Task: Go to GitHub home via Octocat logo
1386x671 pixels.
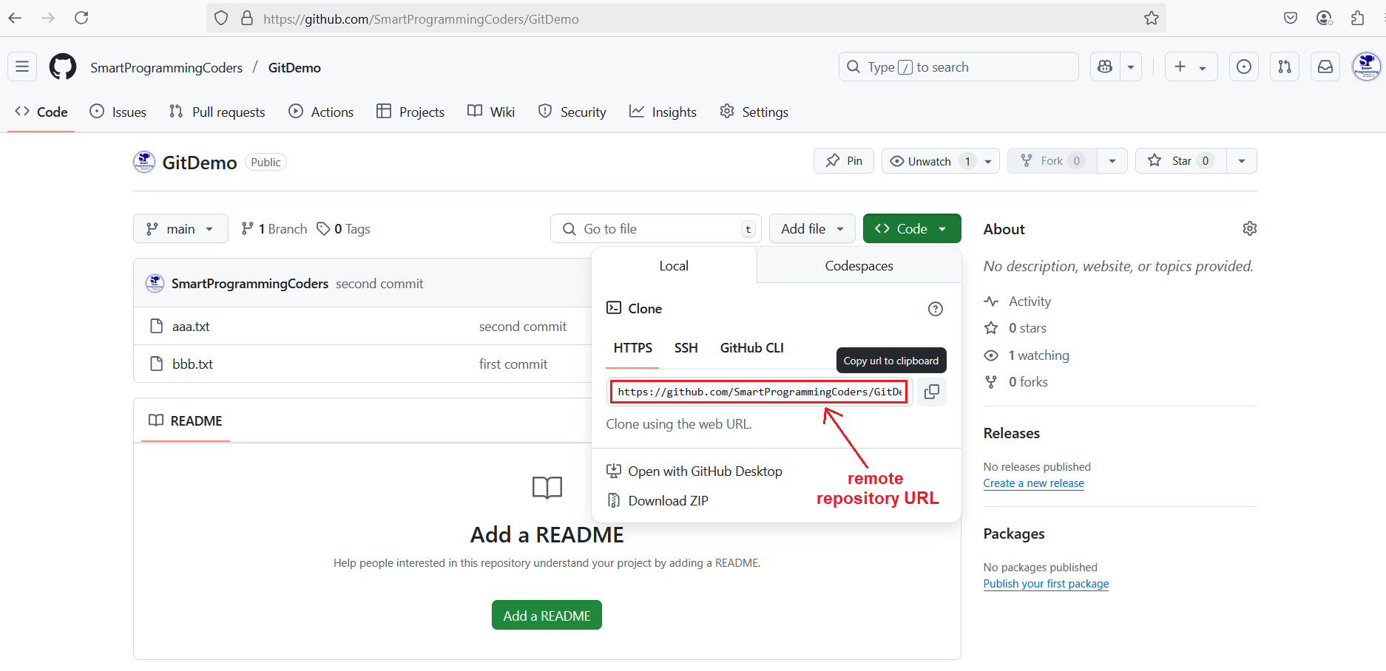Action: (x=63, y=67)
